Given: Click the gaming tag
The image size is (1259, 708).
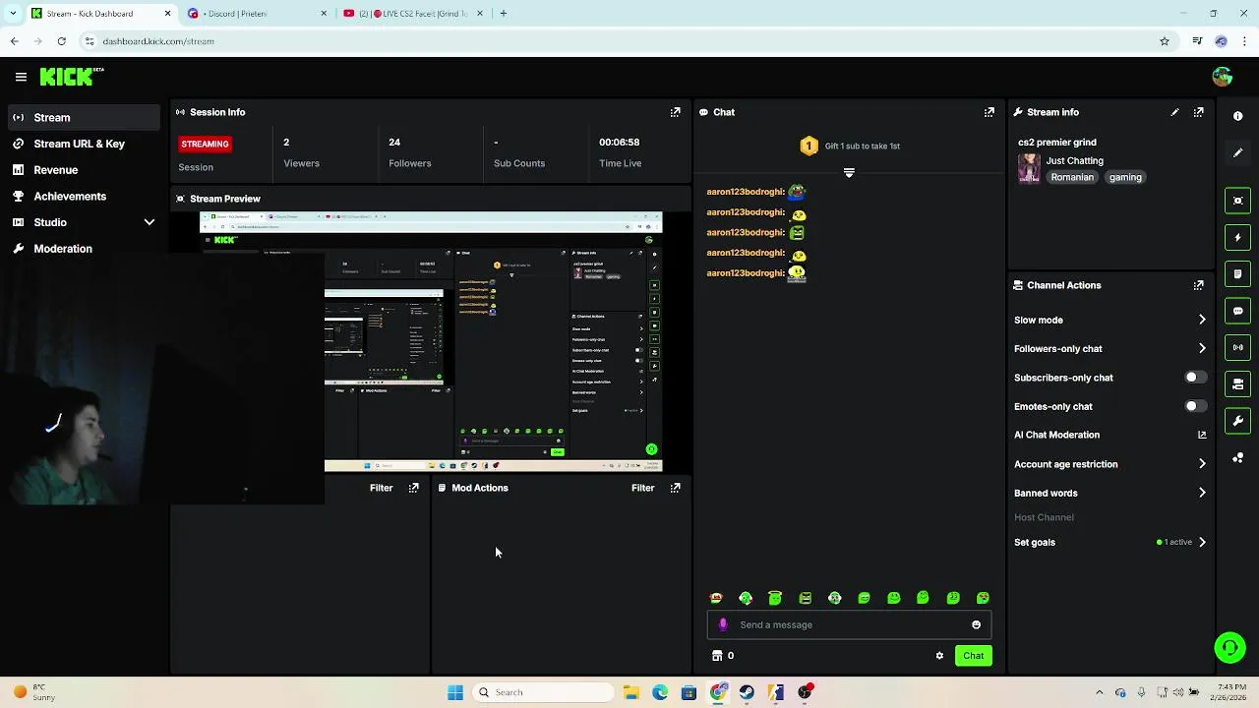Looking at the screenshot, I should 1125,177.
